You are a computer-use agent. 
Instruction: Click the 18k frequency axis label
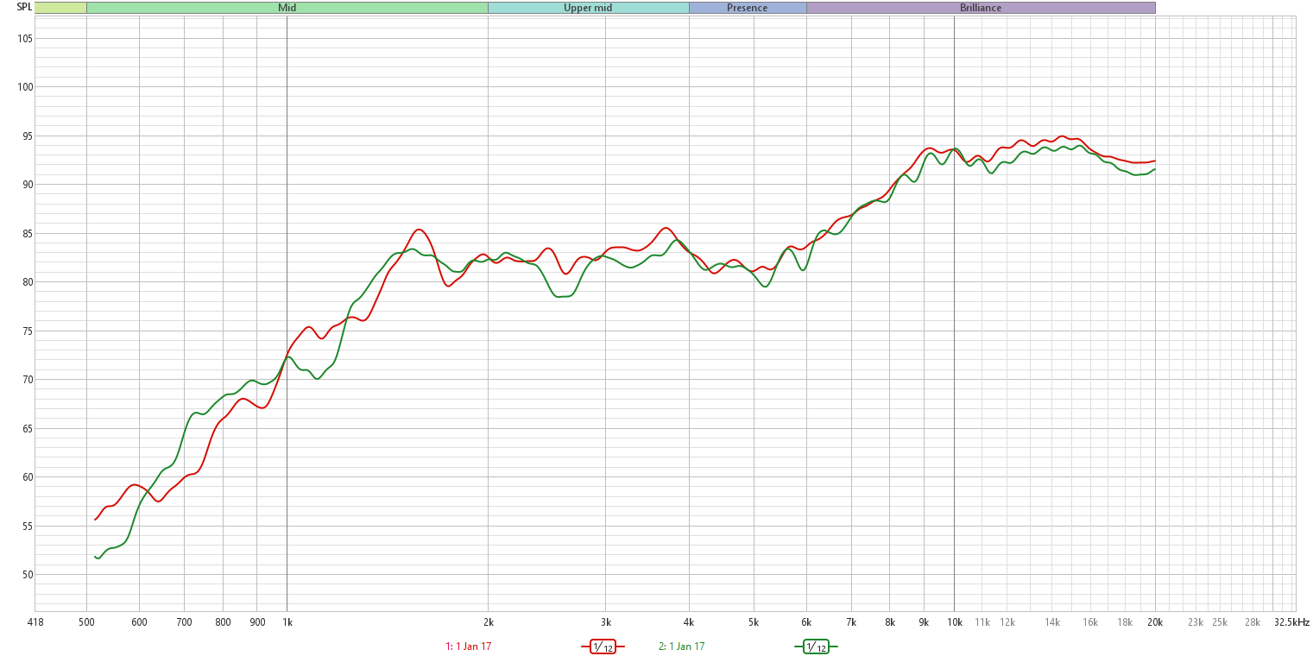[1125, 621]
